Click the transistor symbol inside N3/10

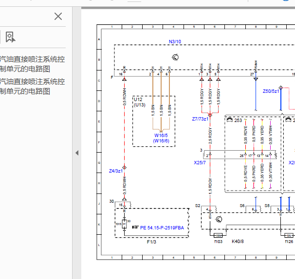click(x=175, y=57)
